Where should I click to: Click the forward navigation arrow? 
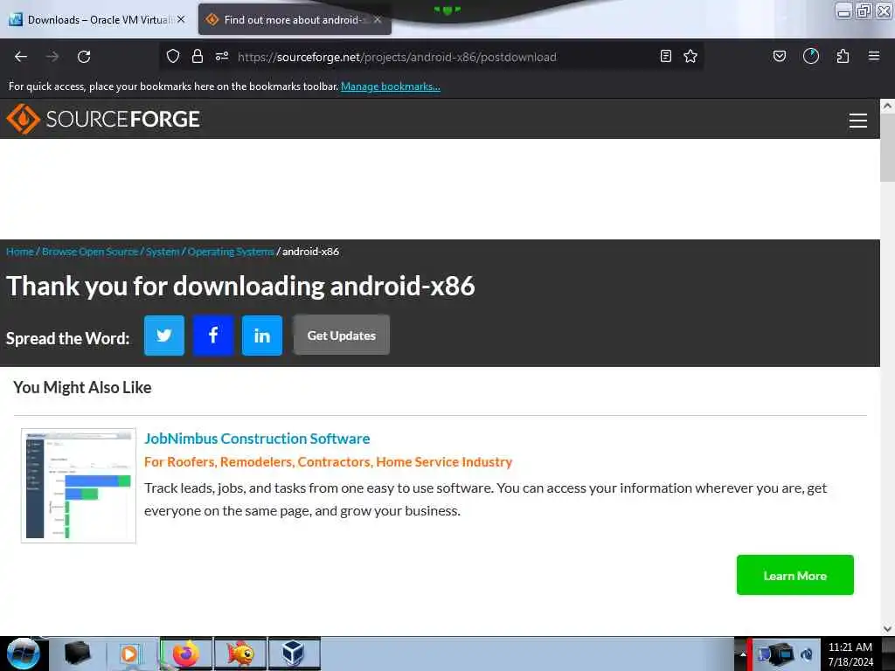tap(52, 57)
